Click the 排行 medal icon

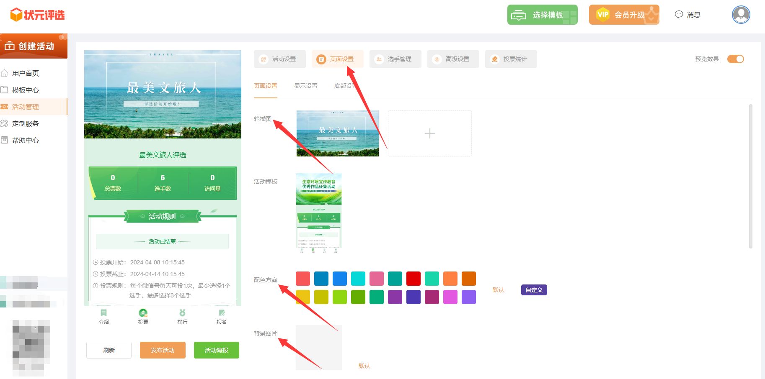pos(182,313)
